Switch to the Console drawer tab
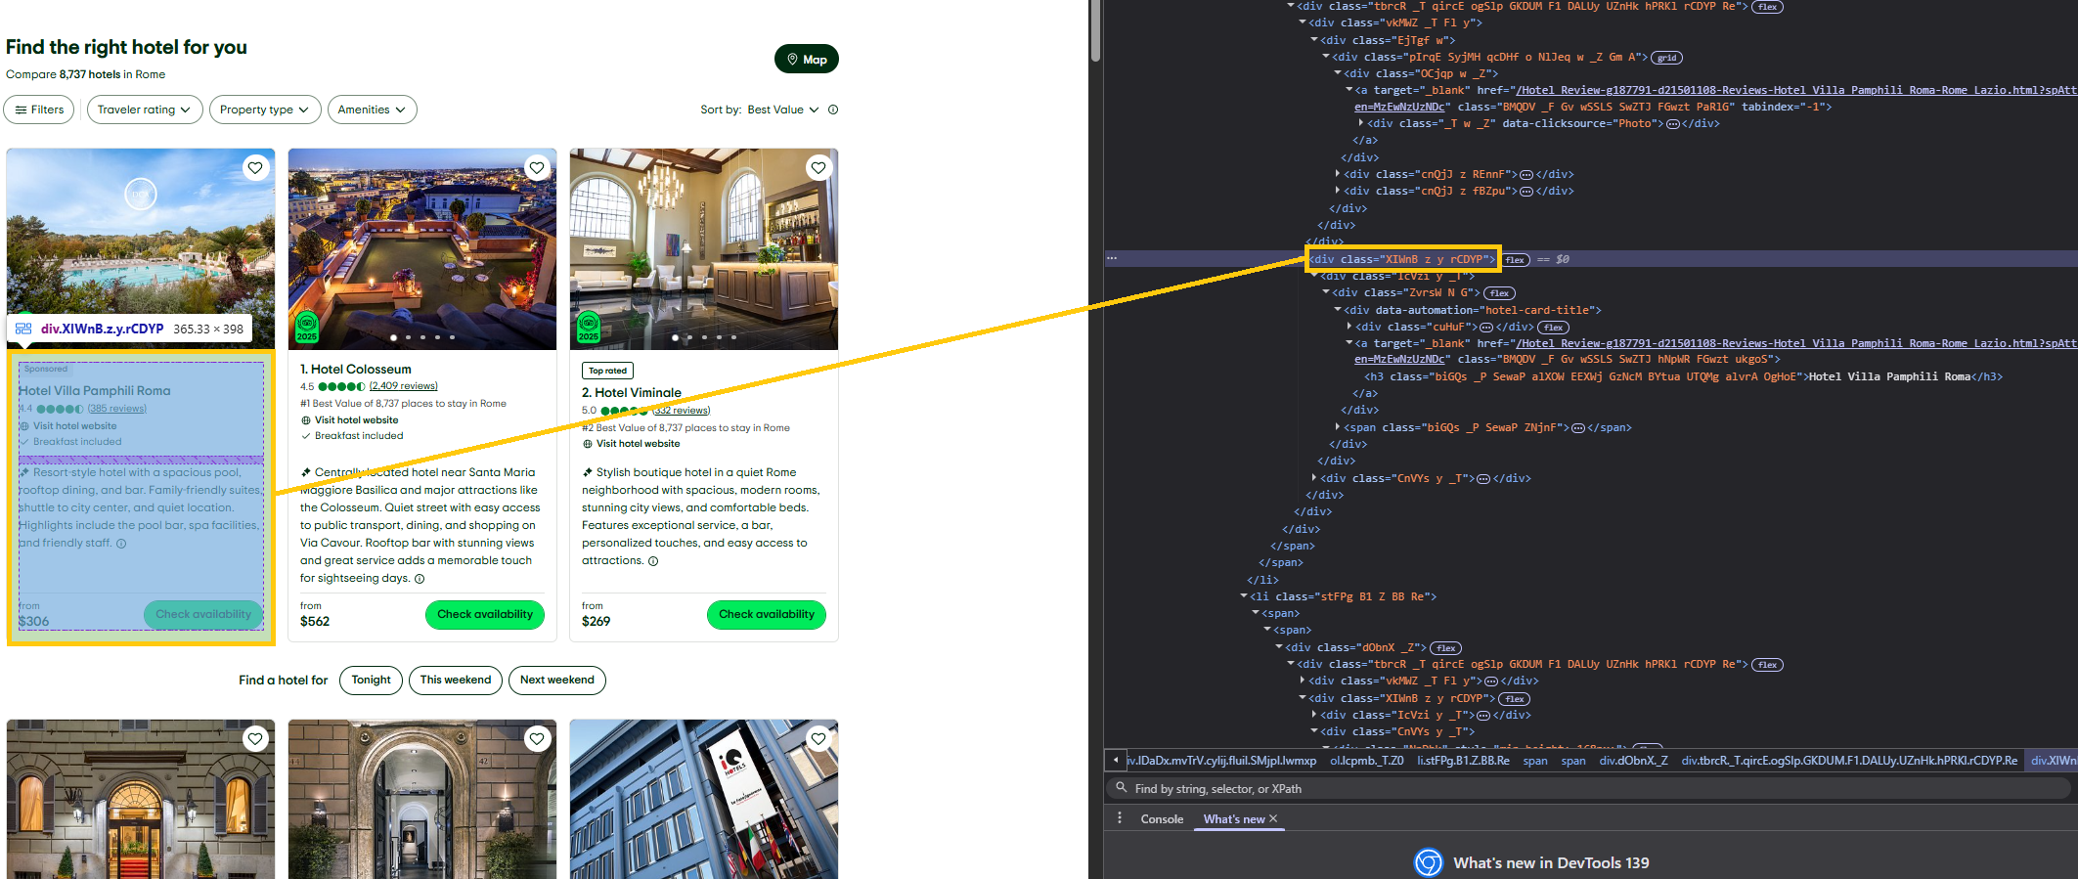This screenshot has height=879, width=2078. 1162,819
